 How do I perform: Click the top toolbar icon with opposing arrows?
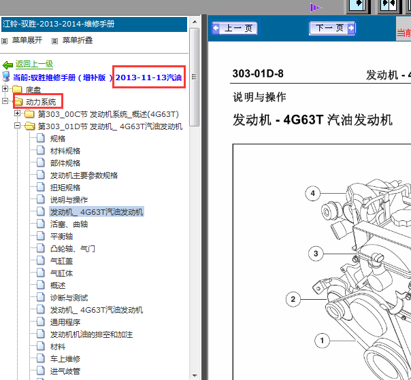[389, 5]
